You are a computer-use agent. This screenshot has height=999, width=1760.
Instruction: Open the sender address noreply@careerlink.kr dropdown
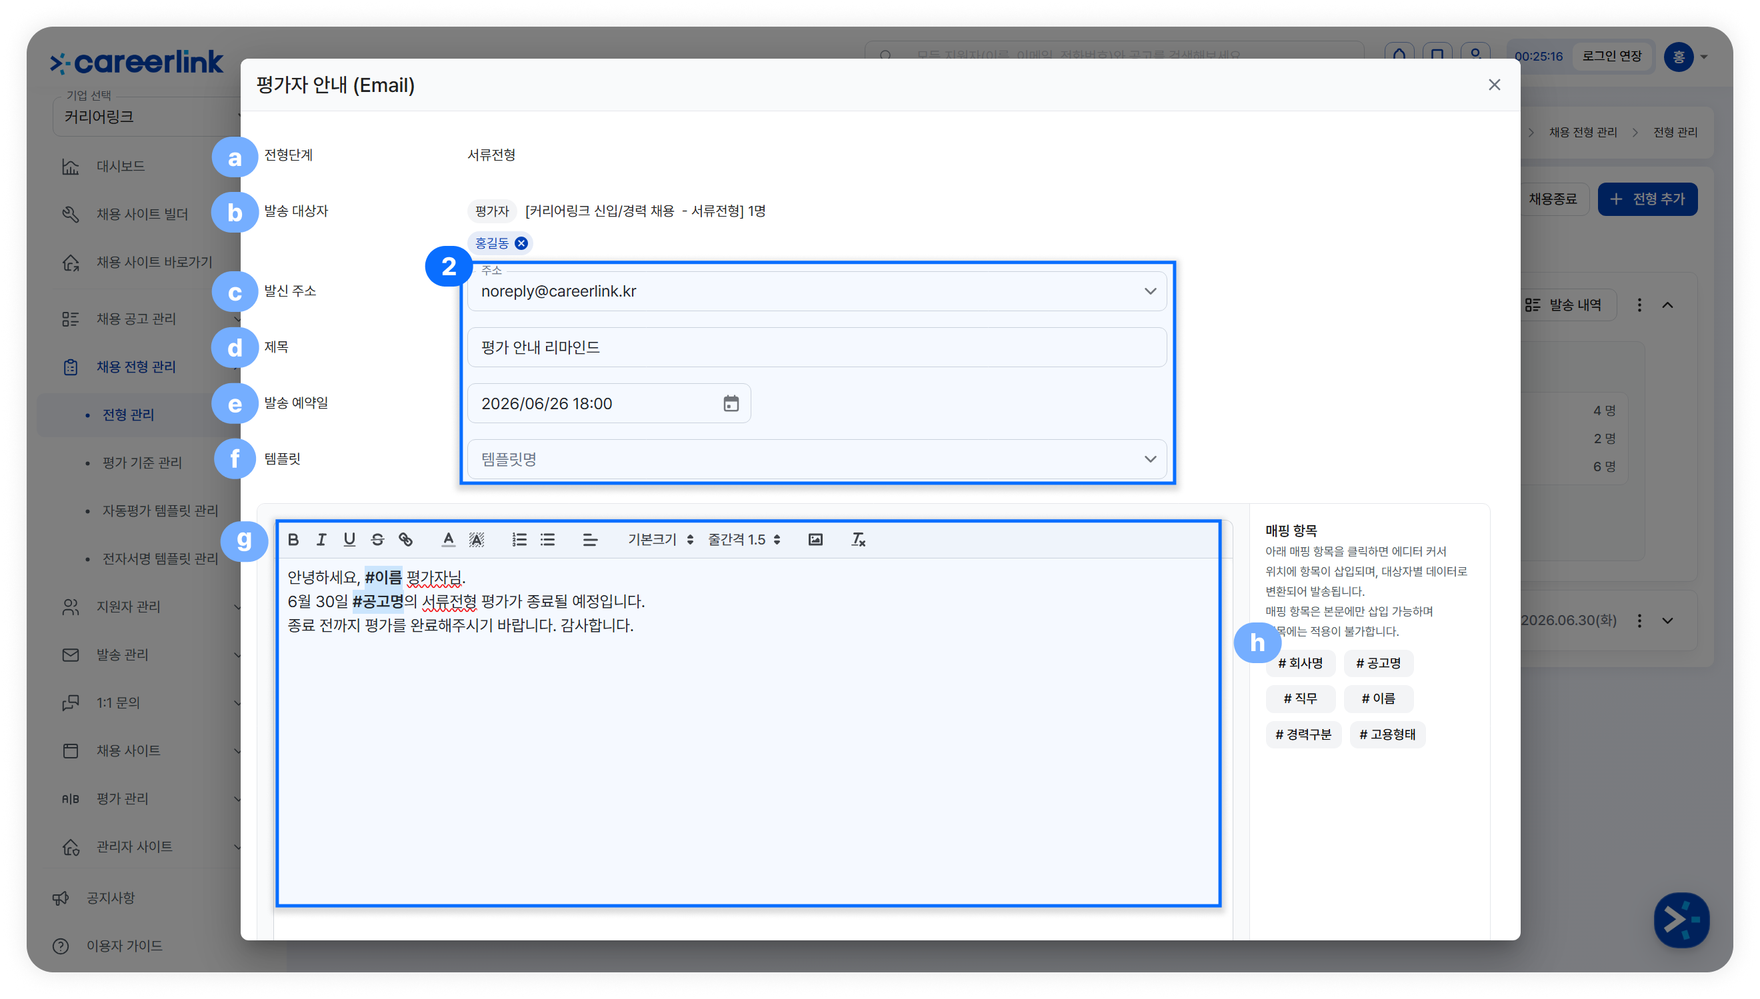[817, 292]
